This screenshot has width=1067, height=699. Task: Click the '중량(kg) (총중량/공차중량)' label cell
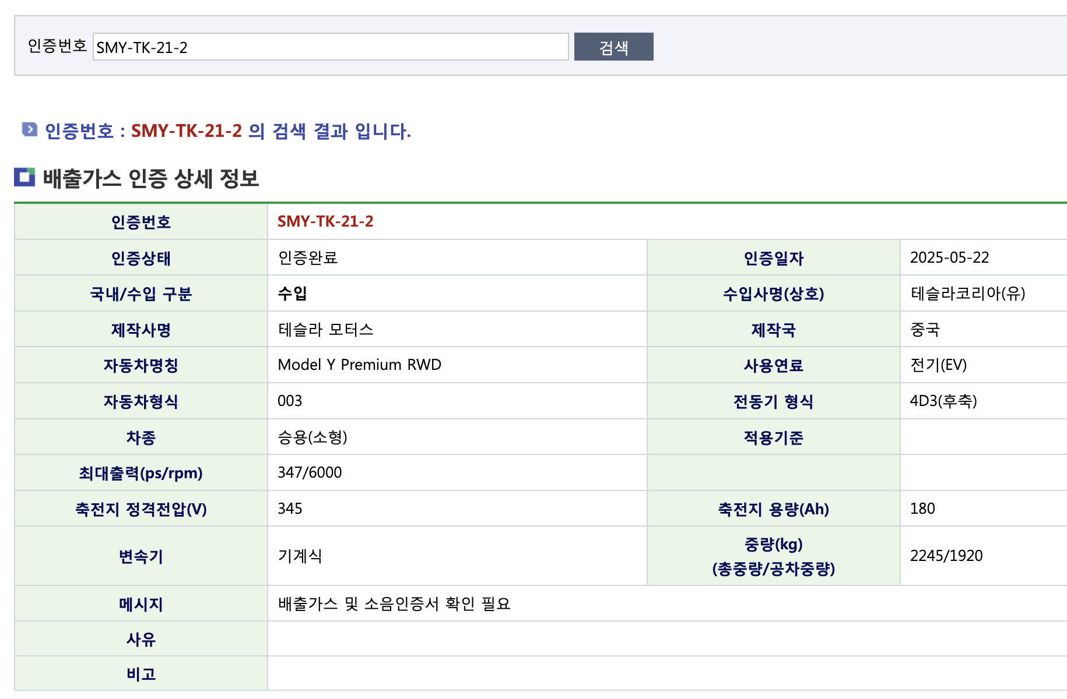click(774, 556)
